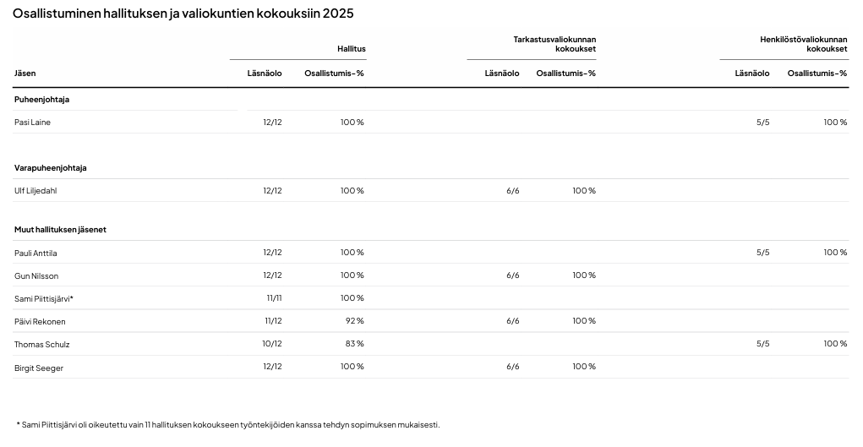Click the Varapuheenjohtaja section heading
863x447 pixels.
[x=51, y=168]
